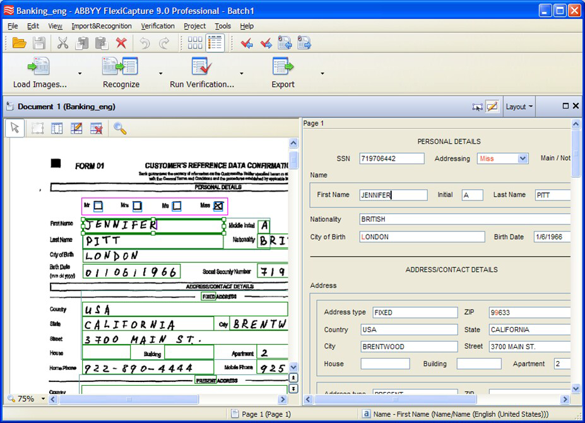The width and height of the screenshot is (585, 423).
Task: Open the Import&Recognition menu
Action: (x=102, y=26)
